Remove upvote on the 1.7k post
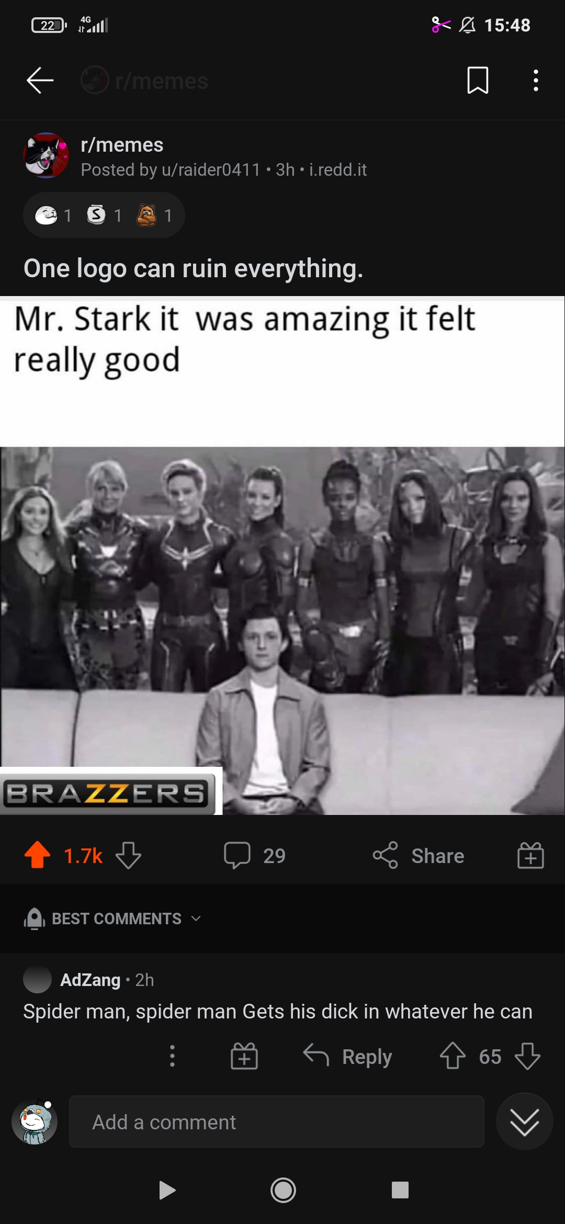The height and width of the screenshot is (1224, 565). [x=38, y=855]
